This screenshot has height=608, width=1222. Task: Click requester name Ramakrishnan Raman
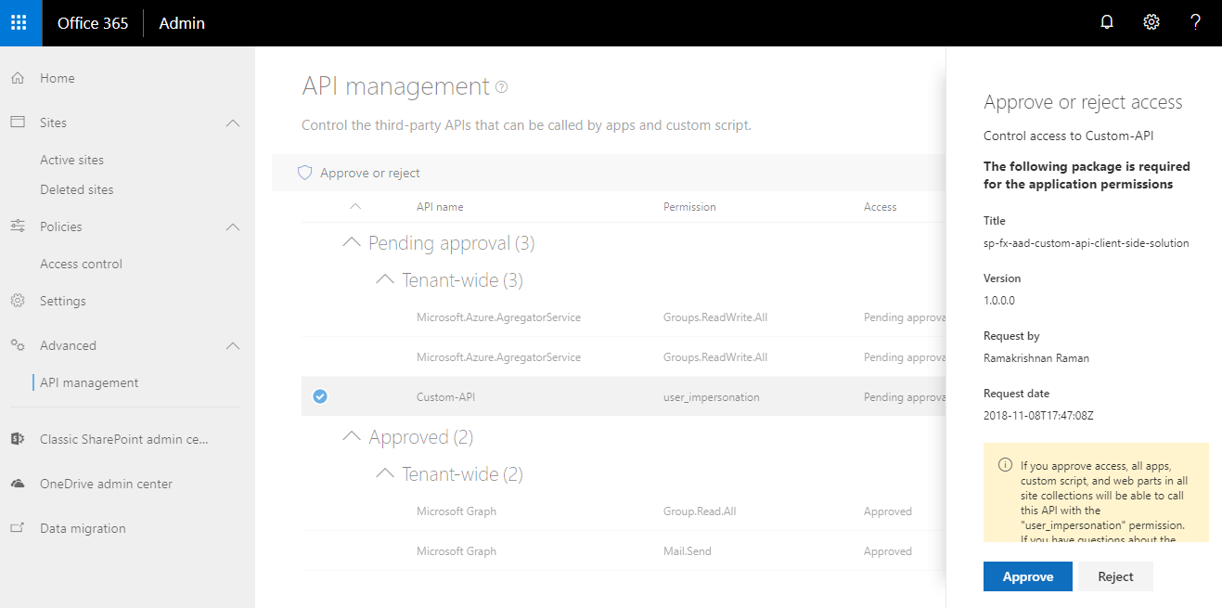click(x=1036, y=358)
